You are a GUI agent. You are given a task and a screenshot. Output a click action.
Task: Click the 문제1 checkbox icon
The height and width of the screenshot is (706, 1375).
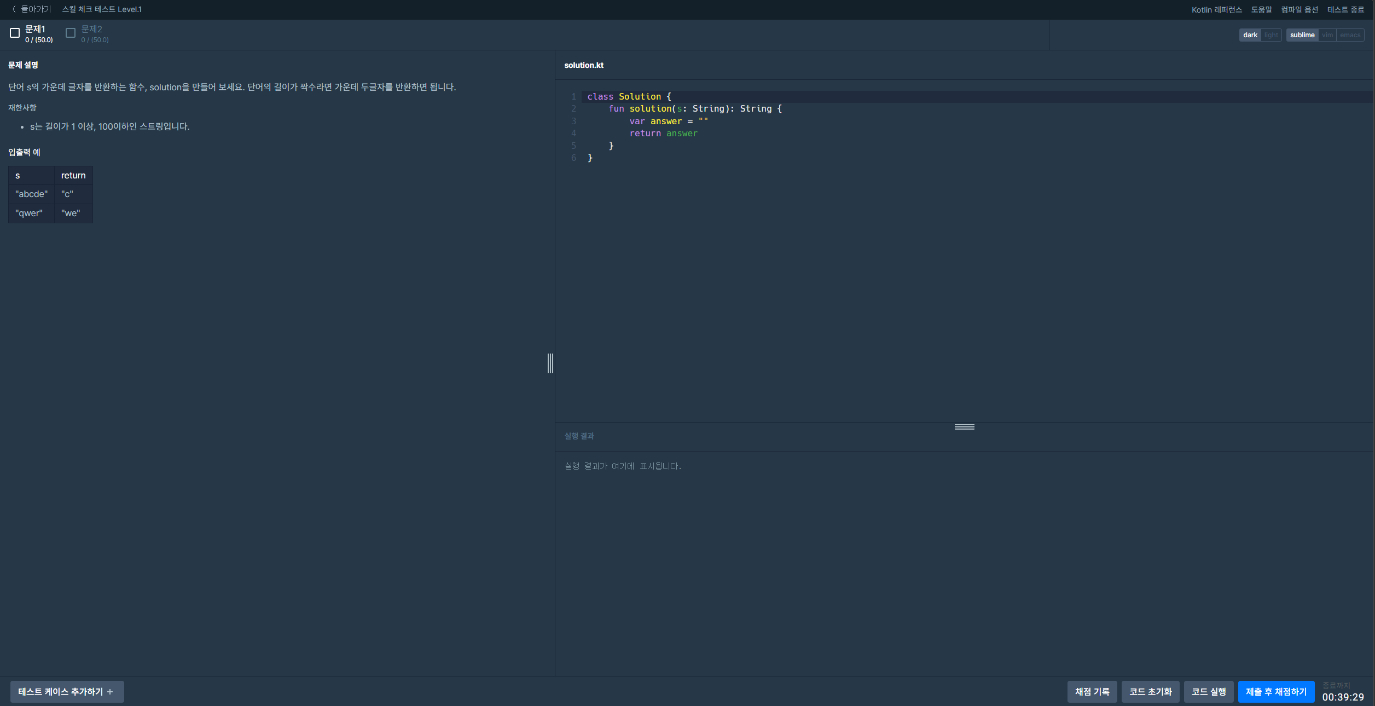coord(15,33)
